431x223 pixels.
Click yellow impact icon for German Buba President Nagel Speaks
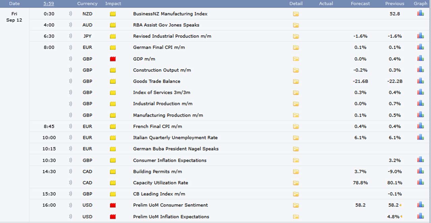[113, 149]
